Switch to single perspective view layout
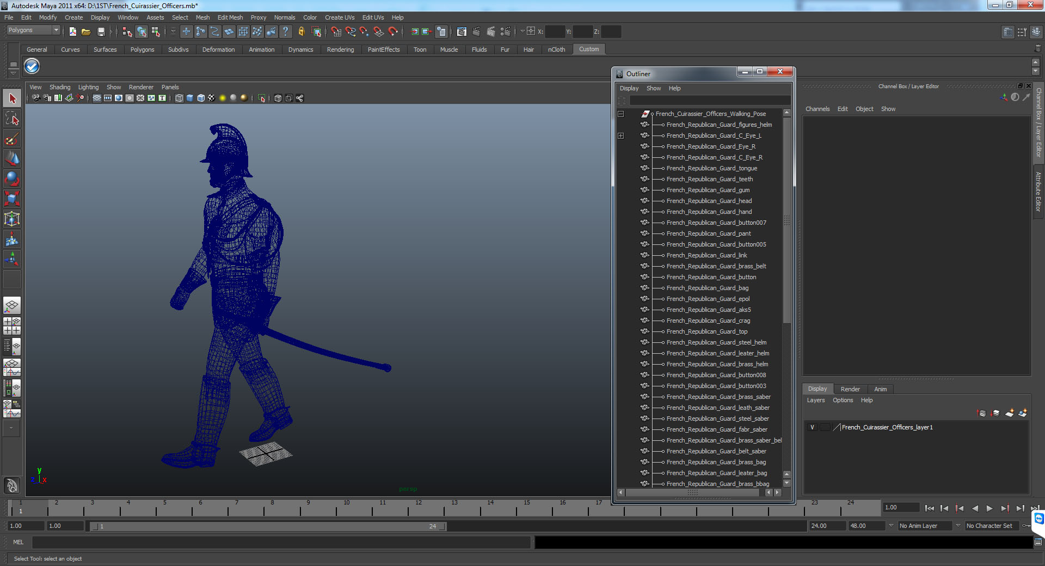The image size is (1045, 566). (x=12, y=306)
